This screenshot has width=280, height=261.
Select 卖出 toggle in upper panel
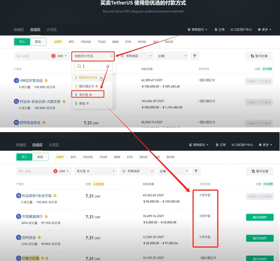point(38,42)
